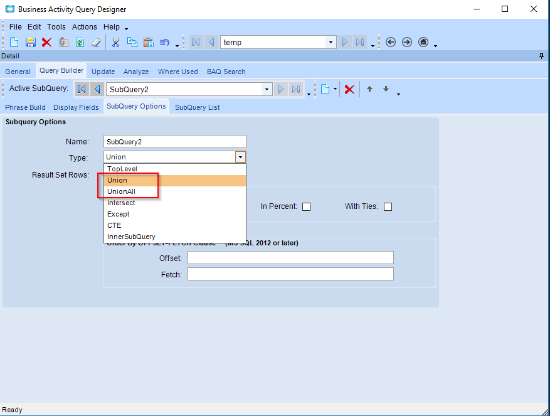Collapse the Type dropdown arrow

click(x=240, y=157)
